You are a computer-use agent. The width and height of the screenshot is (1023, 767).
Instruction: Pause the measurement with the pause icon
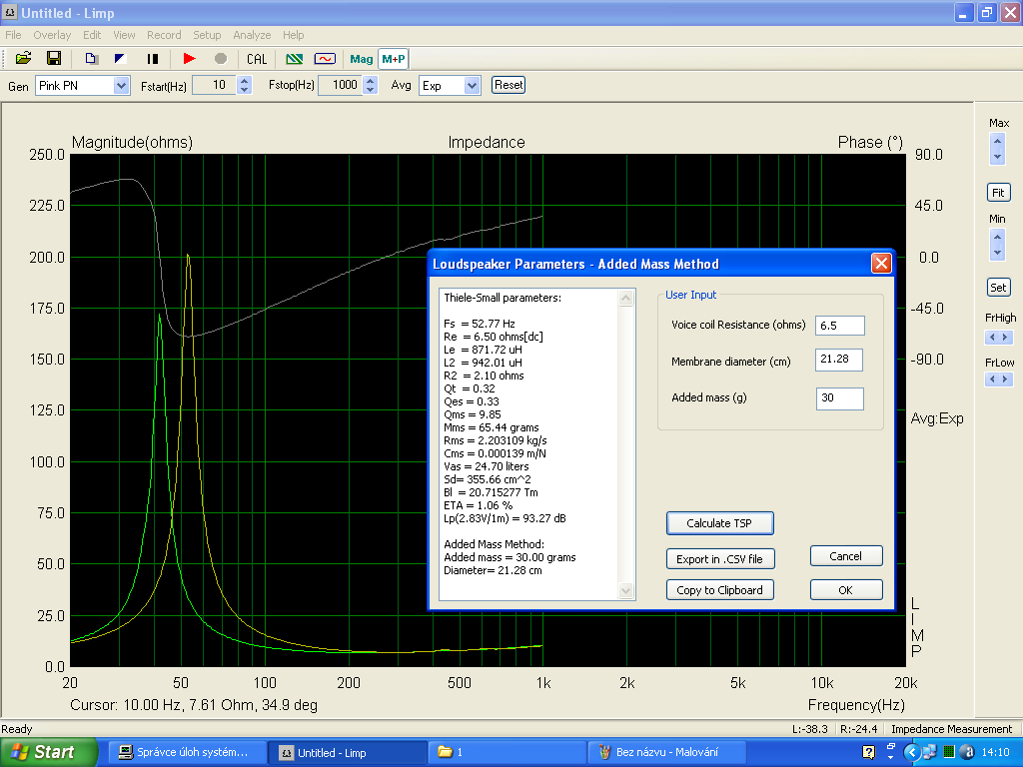pyautogui.click(x=153, y=59)
